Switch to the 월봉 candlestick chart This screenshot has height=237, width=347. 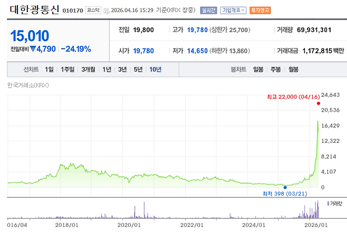pos(293,70)
